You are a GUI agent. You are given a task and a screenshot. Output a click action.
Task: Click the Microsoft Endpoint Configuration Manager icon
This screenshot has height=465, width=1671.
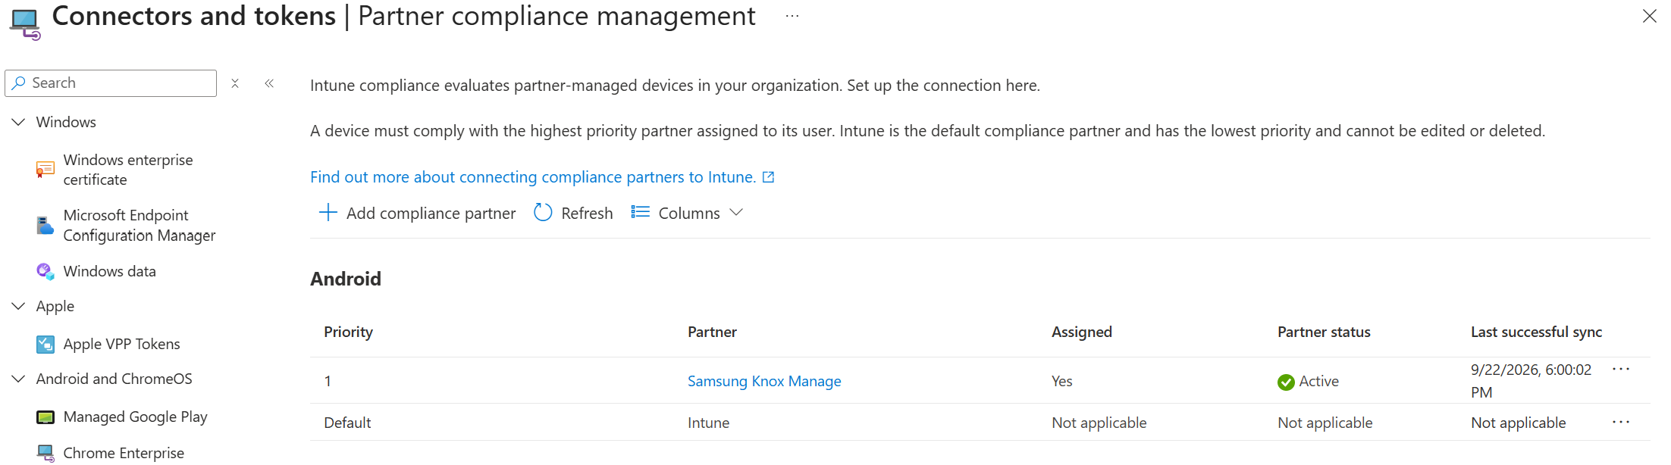[45, 226]
